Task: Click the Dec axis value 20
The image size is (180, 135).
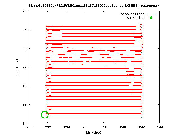Action: point(24,67)
